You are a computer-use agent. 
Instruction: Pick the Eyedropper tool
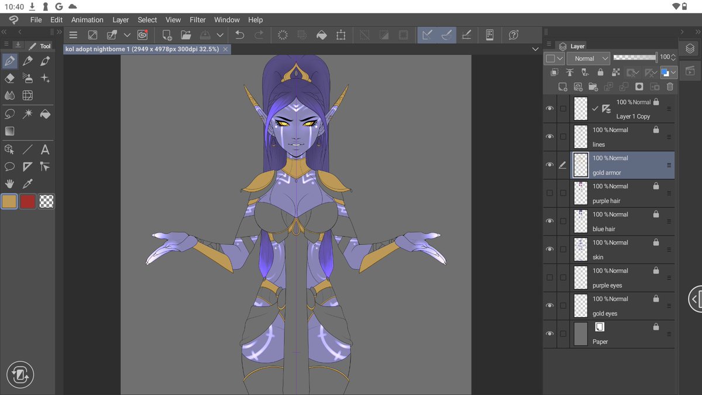pos(27,183)
